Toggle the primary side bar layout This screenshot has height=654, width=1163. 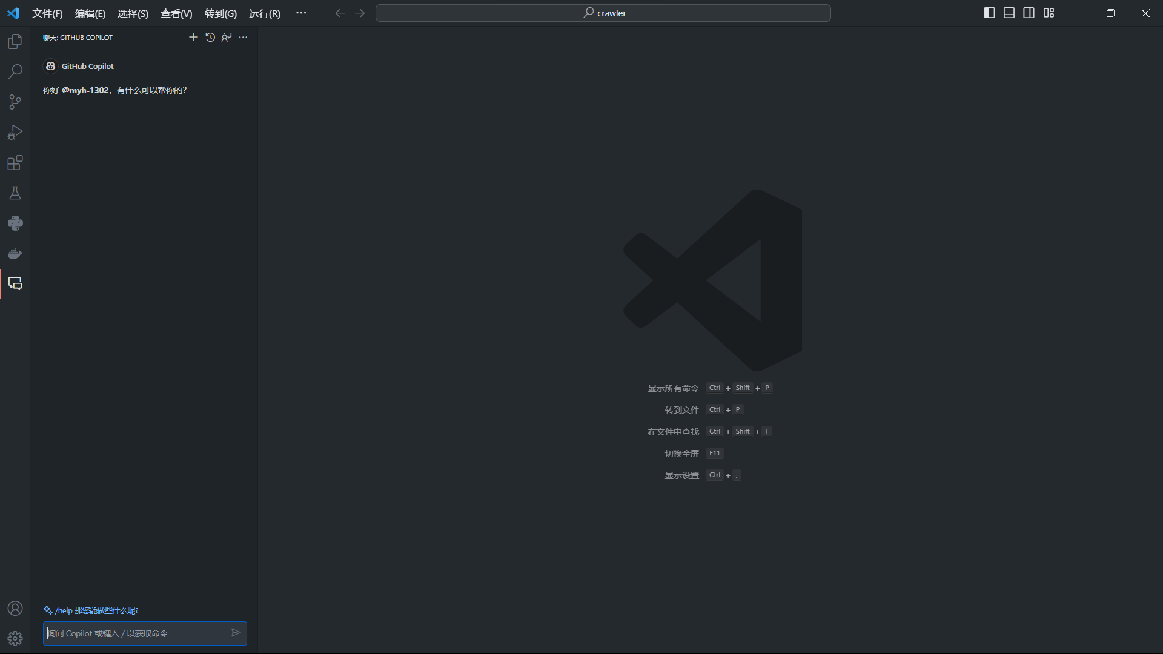pyautogui.click(x=989, y=13)
